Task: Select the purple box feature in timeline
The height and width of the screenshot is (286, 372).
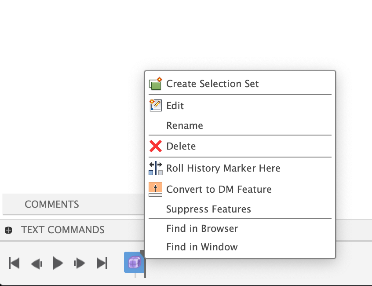Action: [133, 263]
